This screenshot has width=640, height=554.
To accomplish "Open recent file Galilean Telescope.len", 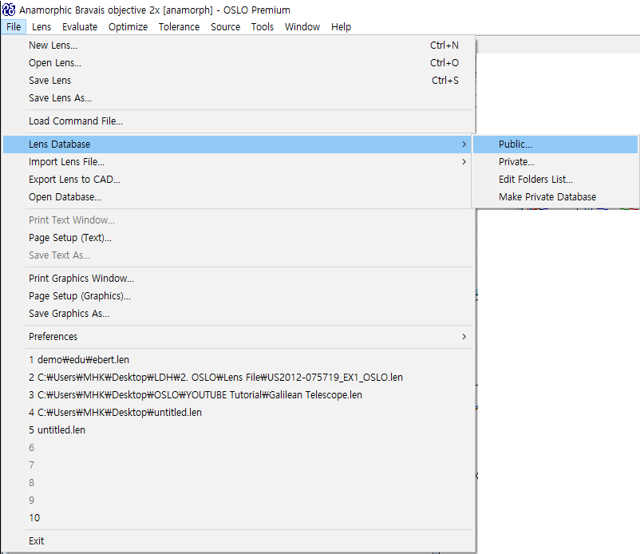I will (239, 395).
